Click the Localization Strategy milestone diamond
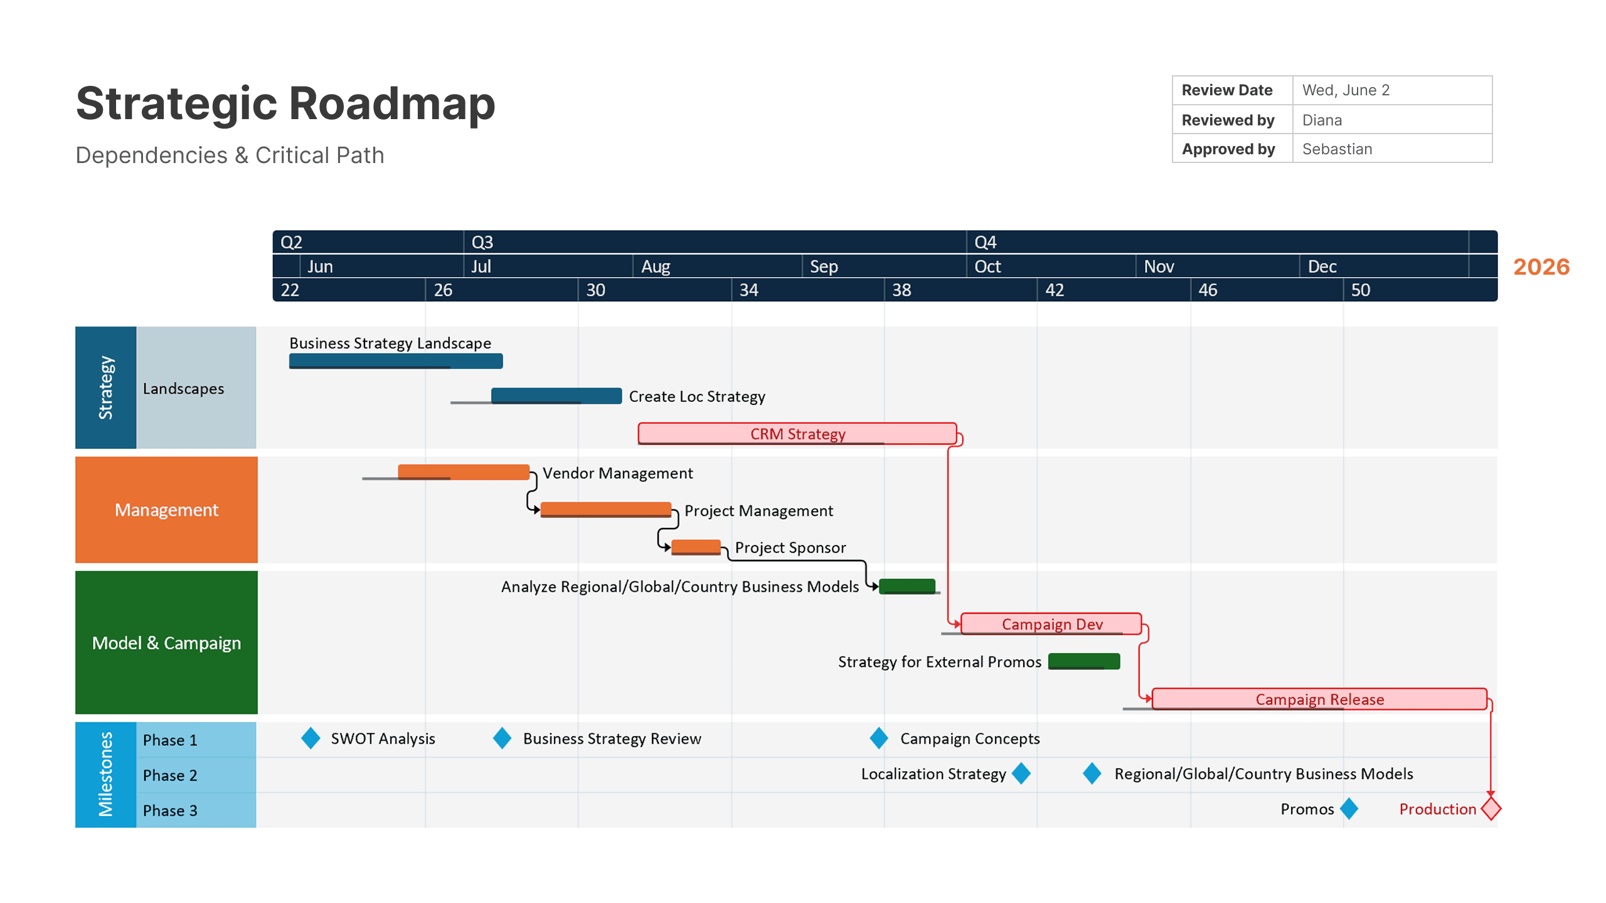 coord(1021,774)
